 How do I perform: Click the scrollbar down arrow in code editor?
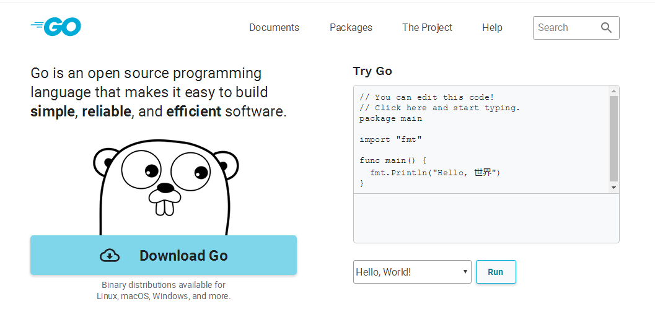coord(613,187)
